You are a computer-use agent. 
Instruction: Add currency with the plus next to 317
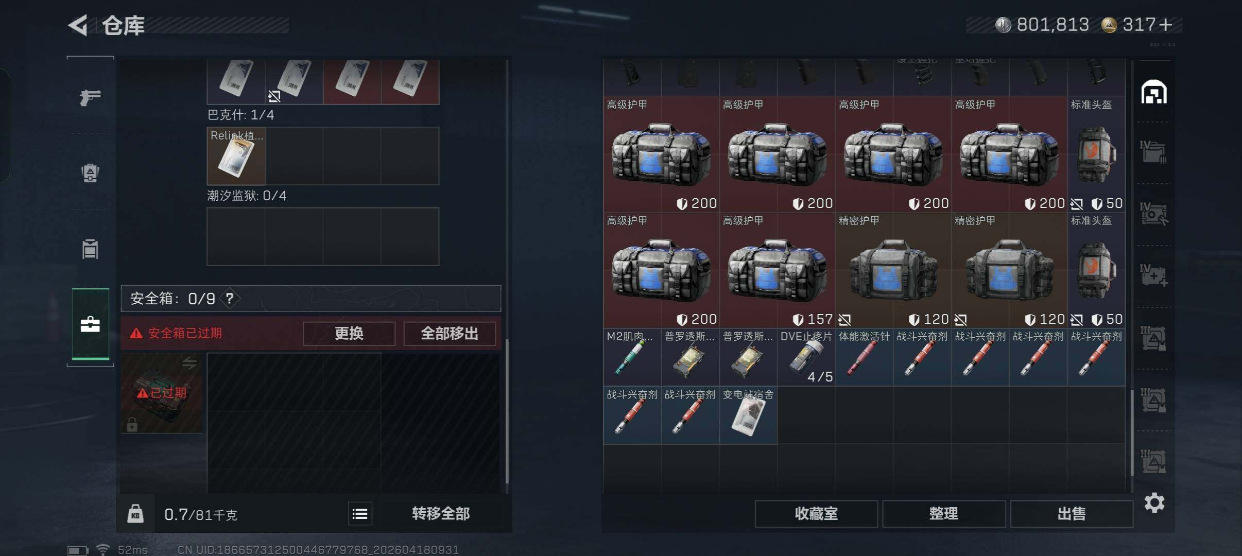(x=1165, y=25)
